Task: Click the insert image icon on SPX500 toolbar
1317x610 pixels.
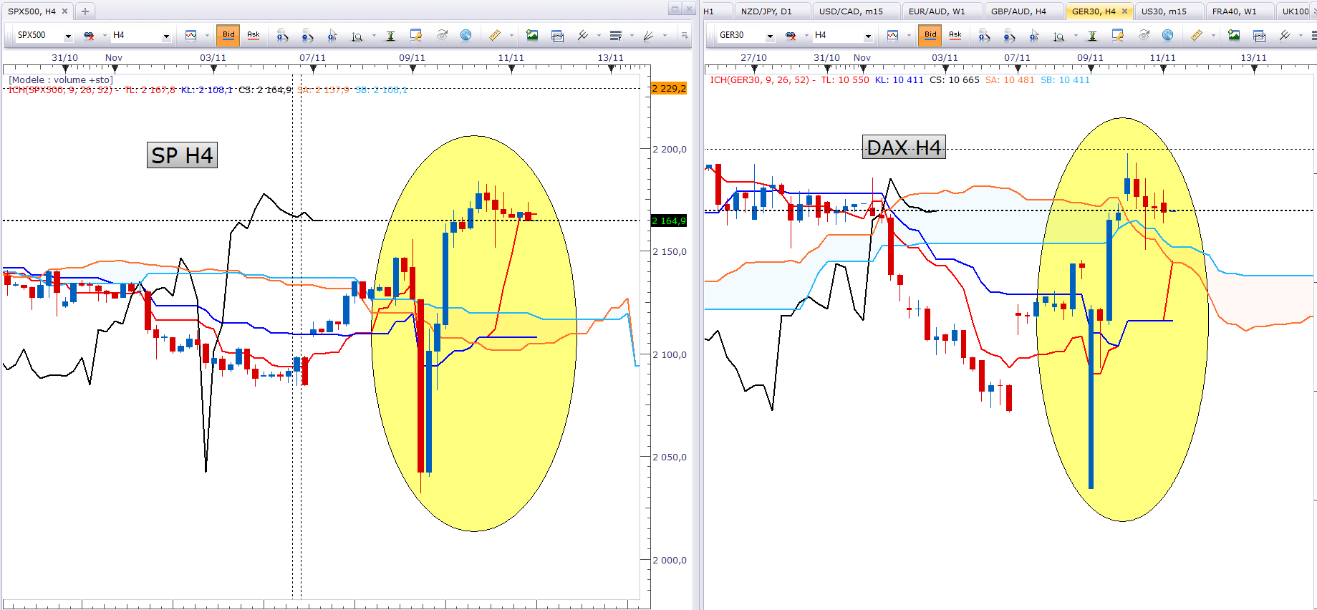Action: click(x=532, y=35)
